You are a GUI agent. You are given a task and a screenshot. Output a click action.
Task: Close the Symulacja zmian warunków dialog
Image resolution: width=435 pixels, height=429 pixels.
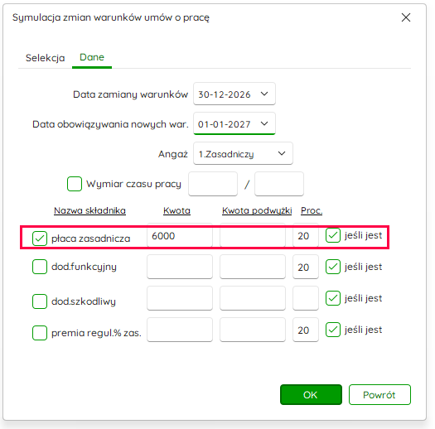pyautogui.click(x=406, y=17)
